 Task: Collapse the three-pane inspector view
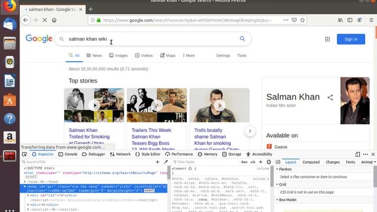278,162
